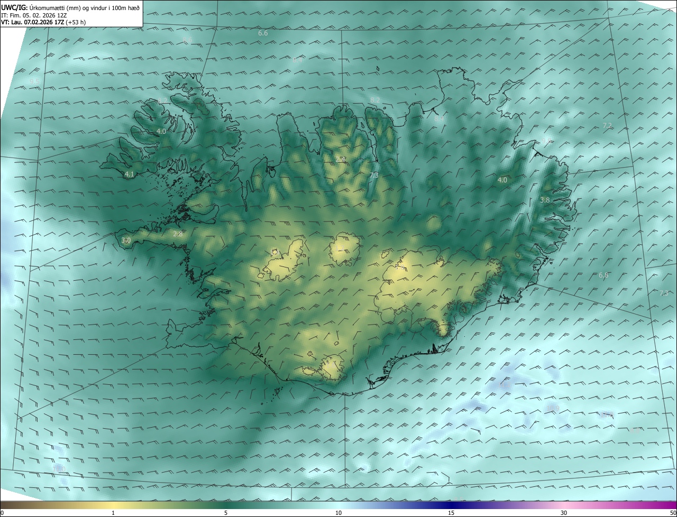Click the 2.8 value on Snæfellsnes peninsula

[x=178, y=234]
